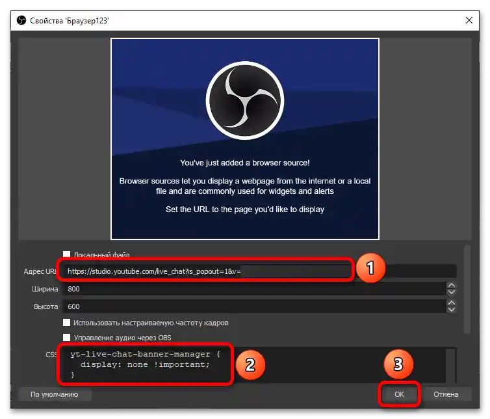Decrease Ширина with the down arrow

451,292
